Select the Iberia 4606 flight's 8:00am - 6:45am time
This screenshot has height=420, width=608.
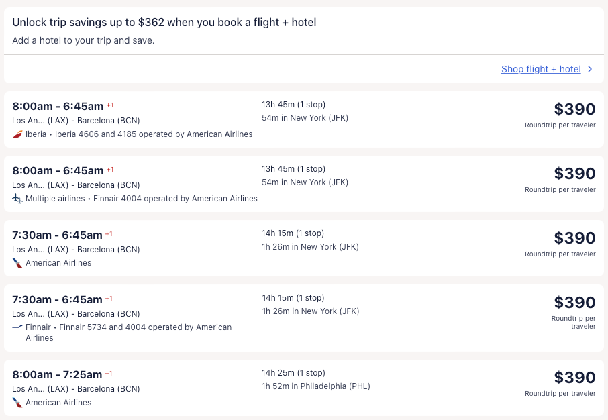point(58,106)
